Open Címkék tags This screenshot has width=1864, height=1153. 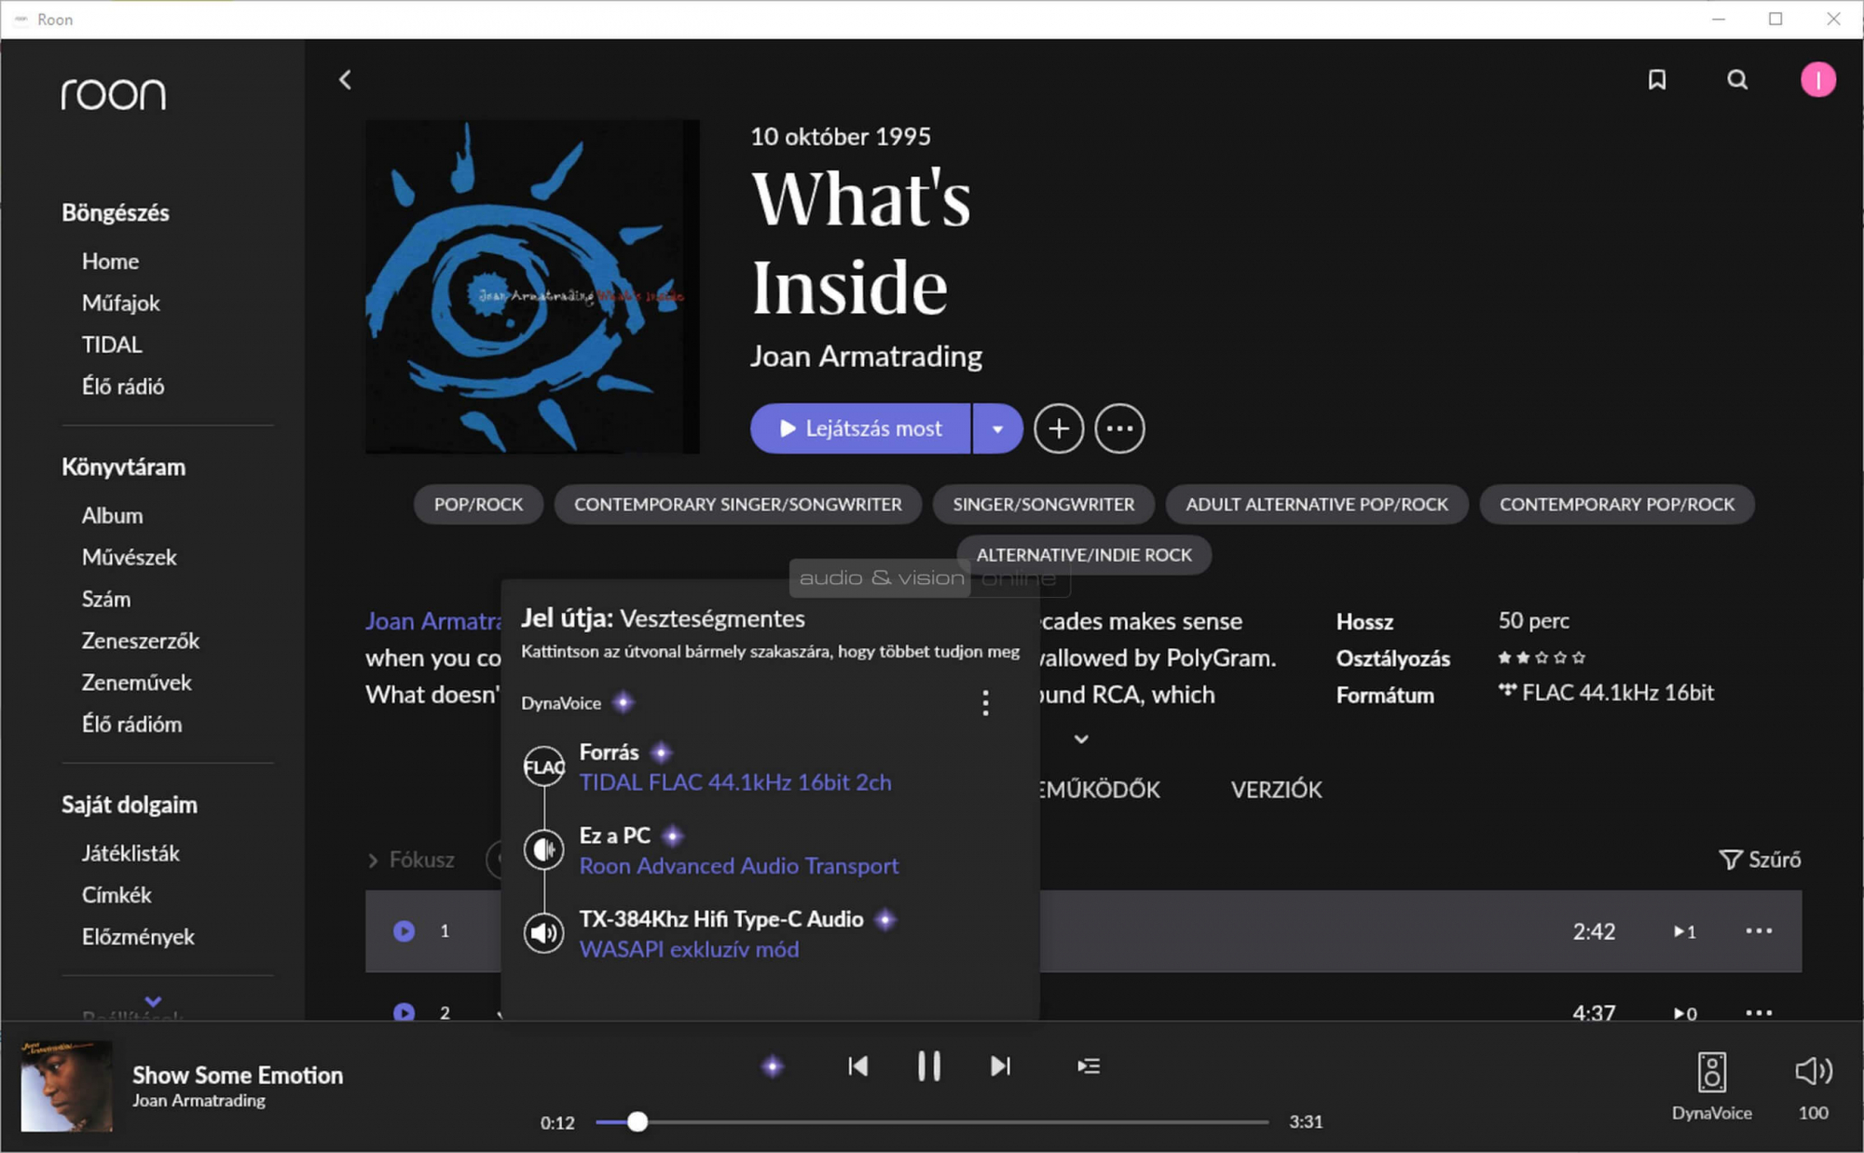tap(116, 896)
